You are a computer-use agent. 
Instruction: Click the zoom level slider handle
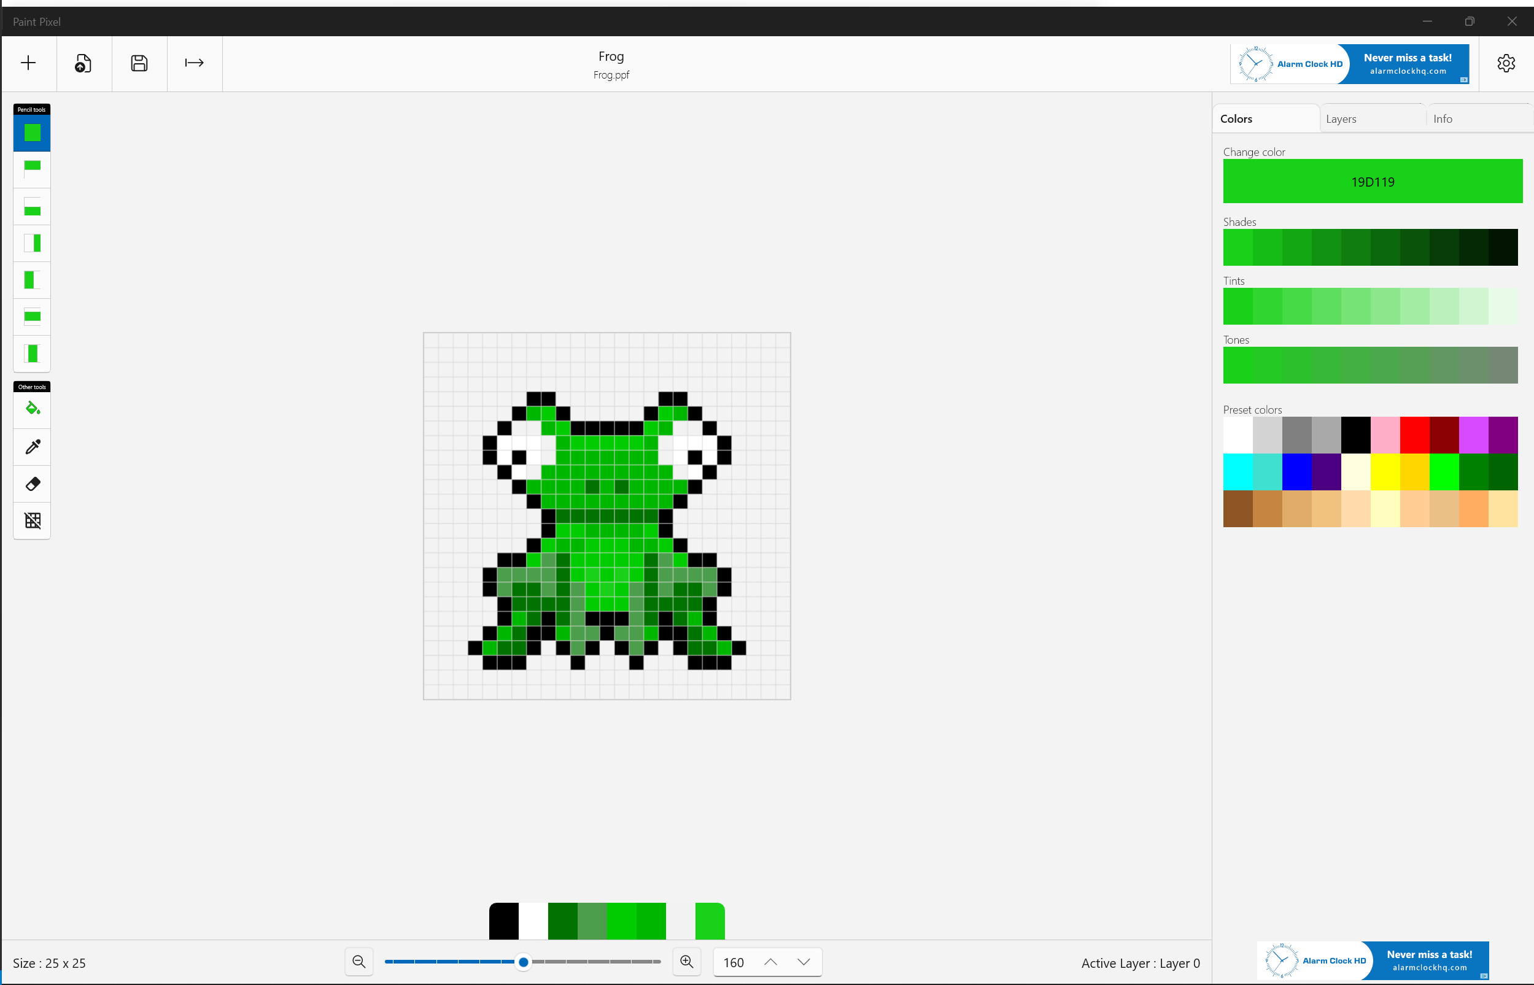click(x=523, y=962)
